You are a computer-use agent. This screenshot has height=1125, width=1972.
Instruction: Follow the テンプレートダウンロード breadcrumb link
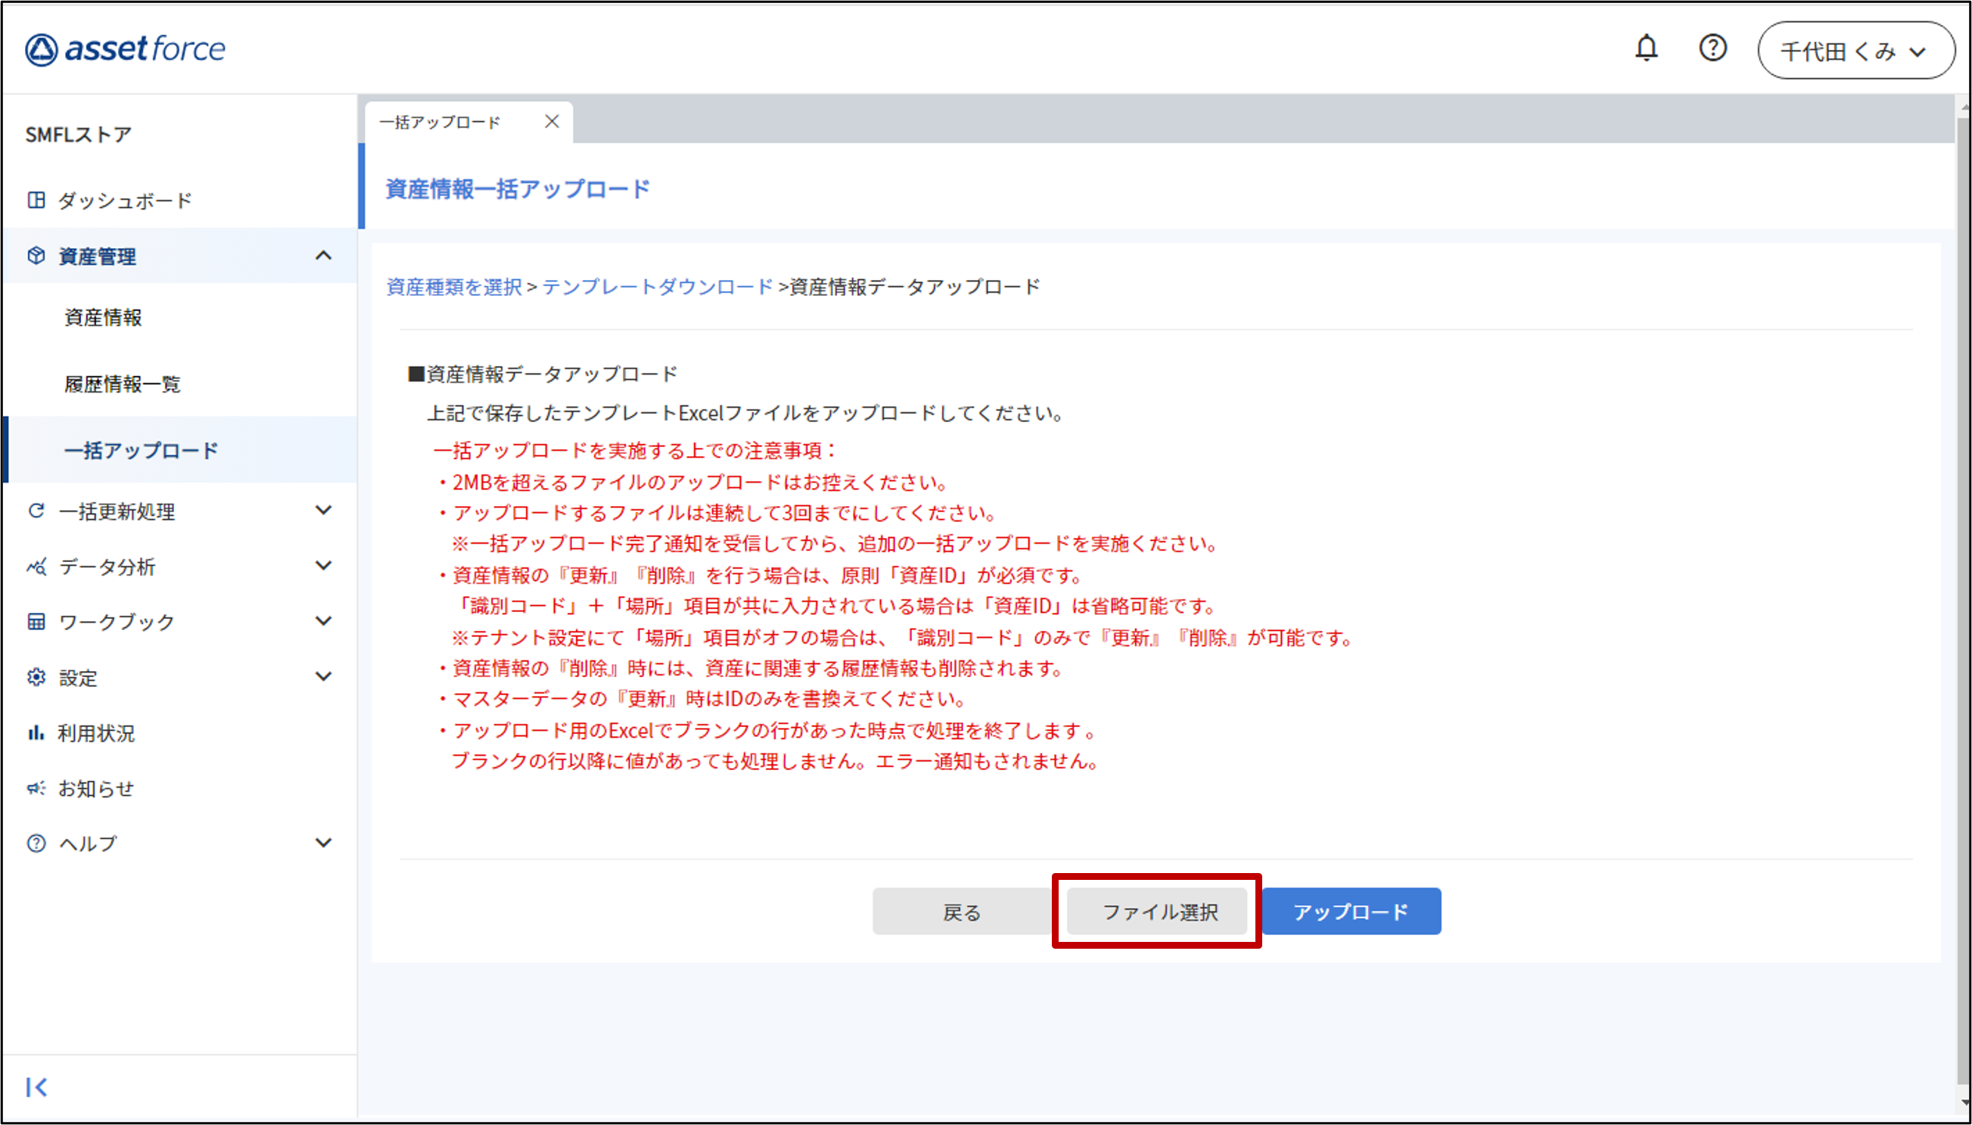pyautogui.click(x=657, y=287)
